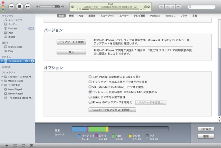Switch to the 着信音 tab
221x148 pixels.
click(x=92, y=16)
